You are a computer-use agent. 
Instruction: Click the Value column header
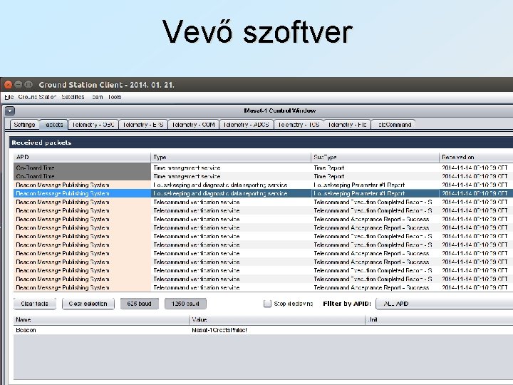click(277, 319)
